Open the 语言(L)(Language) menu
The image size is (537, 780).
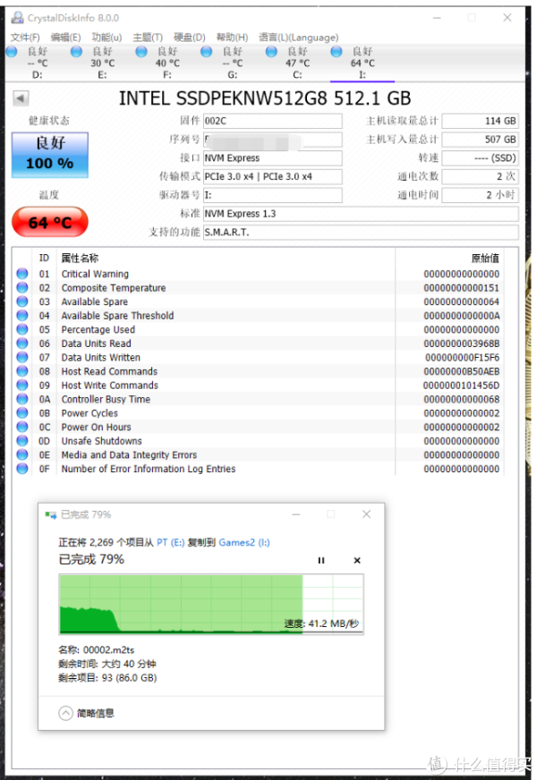tap(299, 38)
